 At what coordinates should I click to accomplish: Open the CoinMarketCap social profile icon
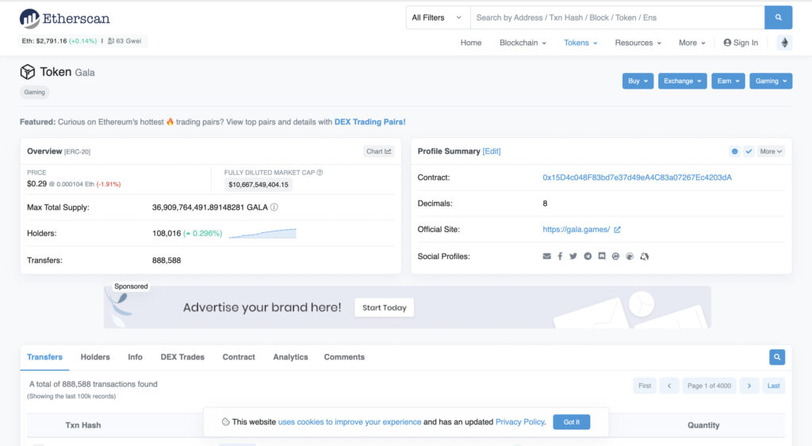(x=615, y=256)
